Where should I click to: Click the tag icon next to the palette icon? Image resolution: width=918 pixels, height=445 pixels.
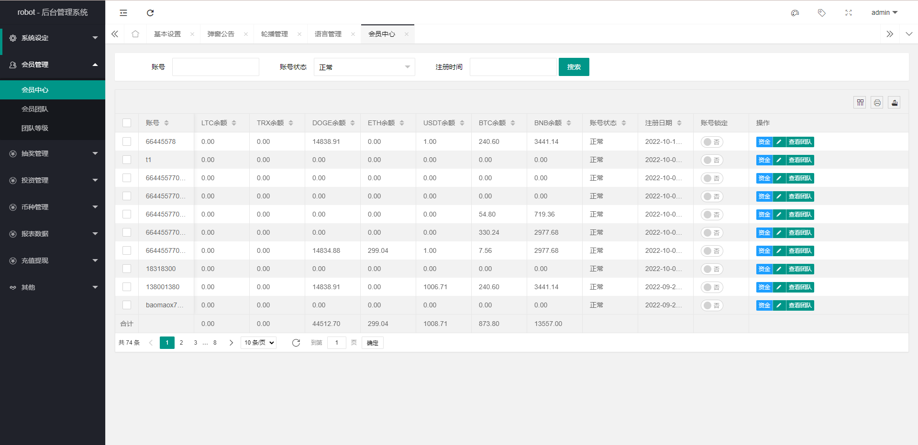[821, 13]
